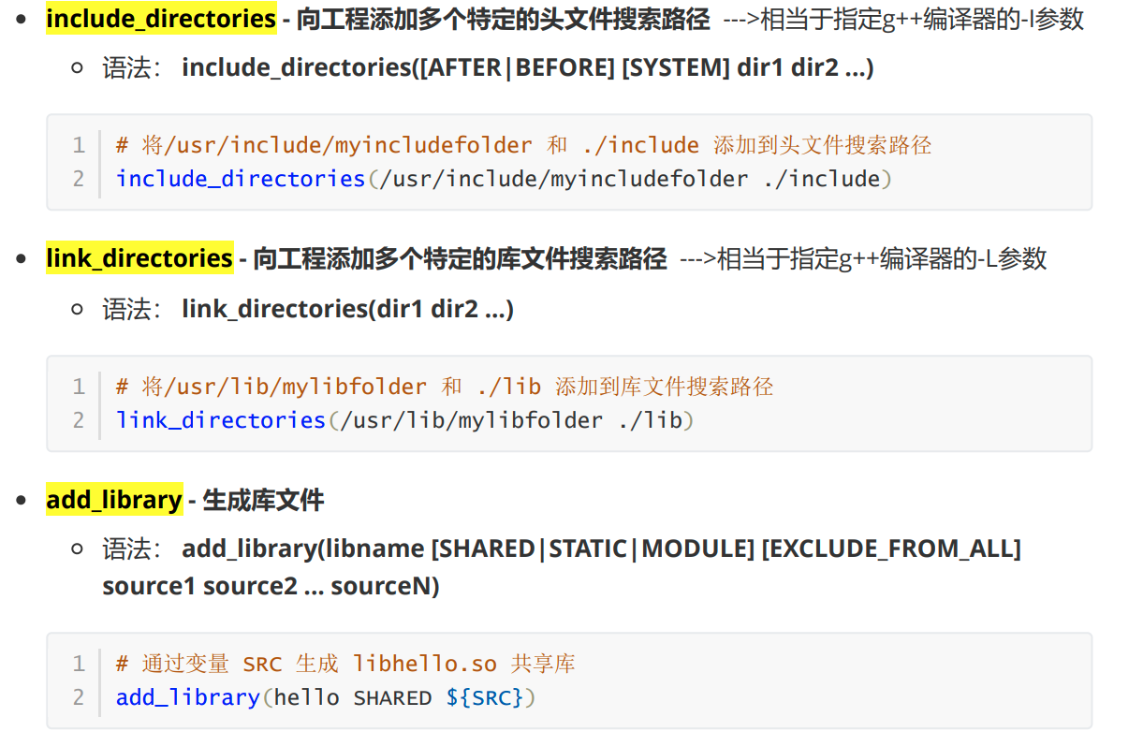Click the highlighted link_directories heading
This screenshot has height=746, width=1143.
click(139, 258)
